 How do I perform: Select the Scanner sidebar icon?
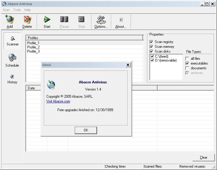pyautogui.click(x=13, y=39)
